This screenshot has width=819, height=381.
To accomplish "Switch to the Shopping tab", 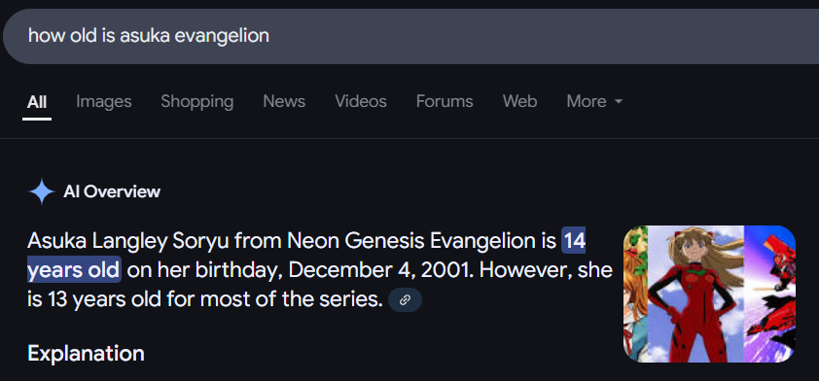I will [x=196, y=101].
